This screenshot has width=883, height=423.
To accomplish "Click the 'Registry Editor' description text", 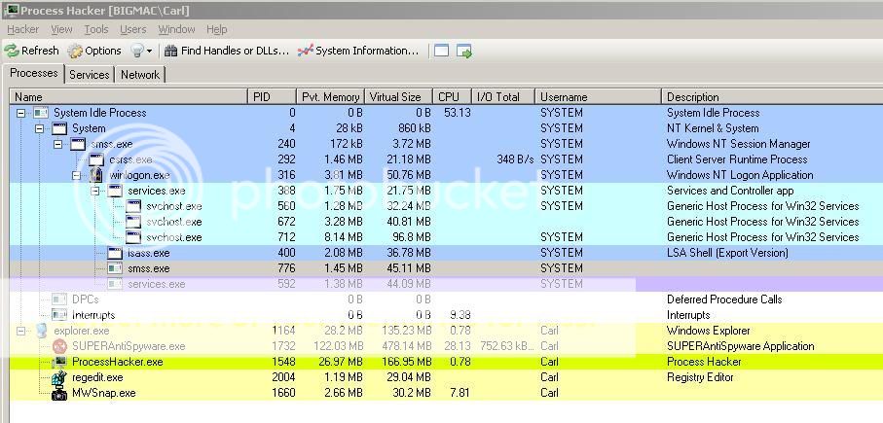I will pos(701,377).
